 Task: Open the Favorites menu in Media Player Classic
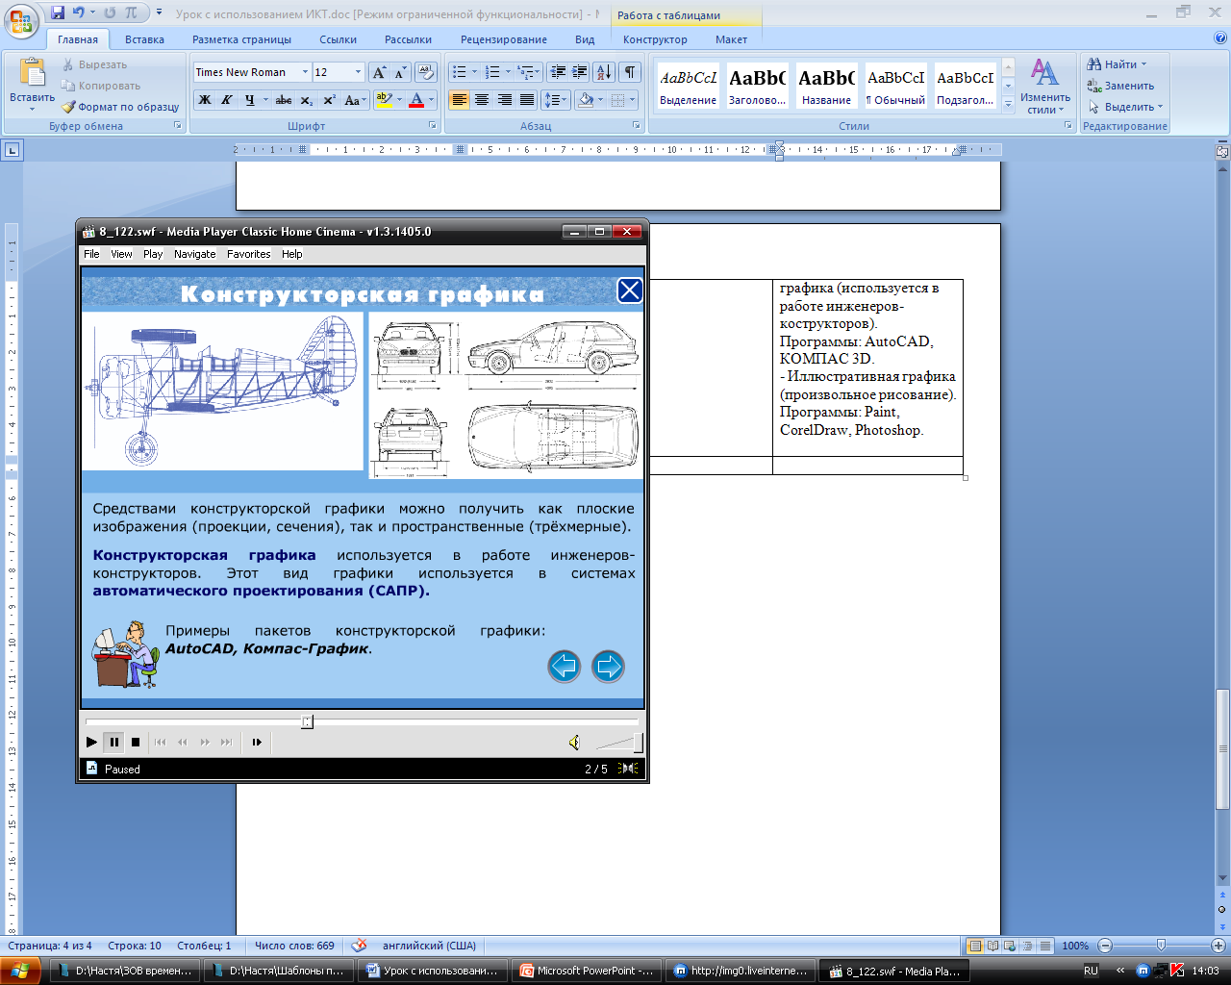coord(249,254)
